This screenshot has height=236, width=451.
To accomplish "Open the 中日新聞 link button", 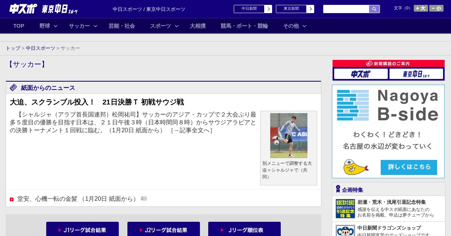I will click(x=249, y=9).
